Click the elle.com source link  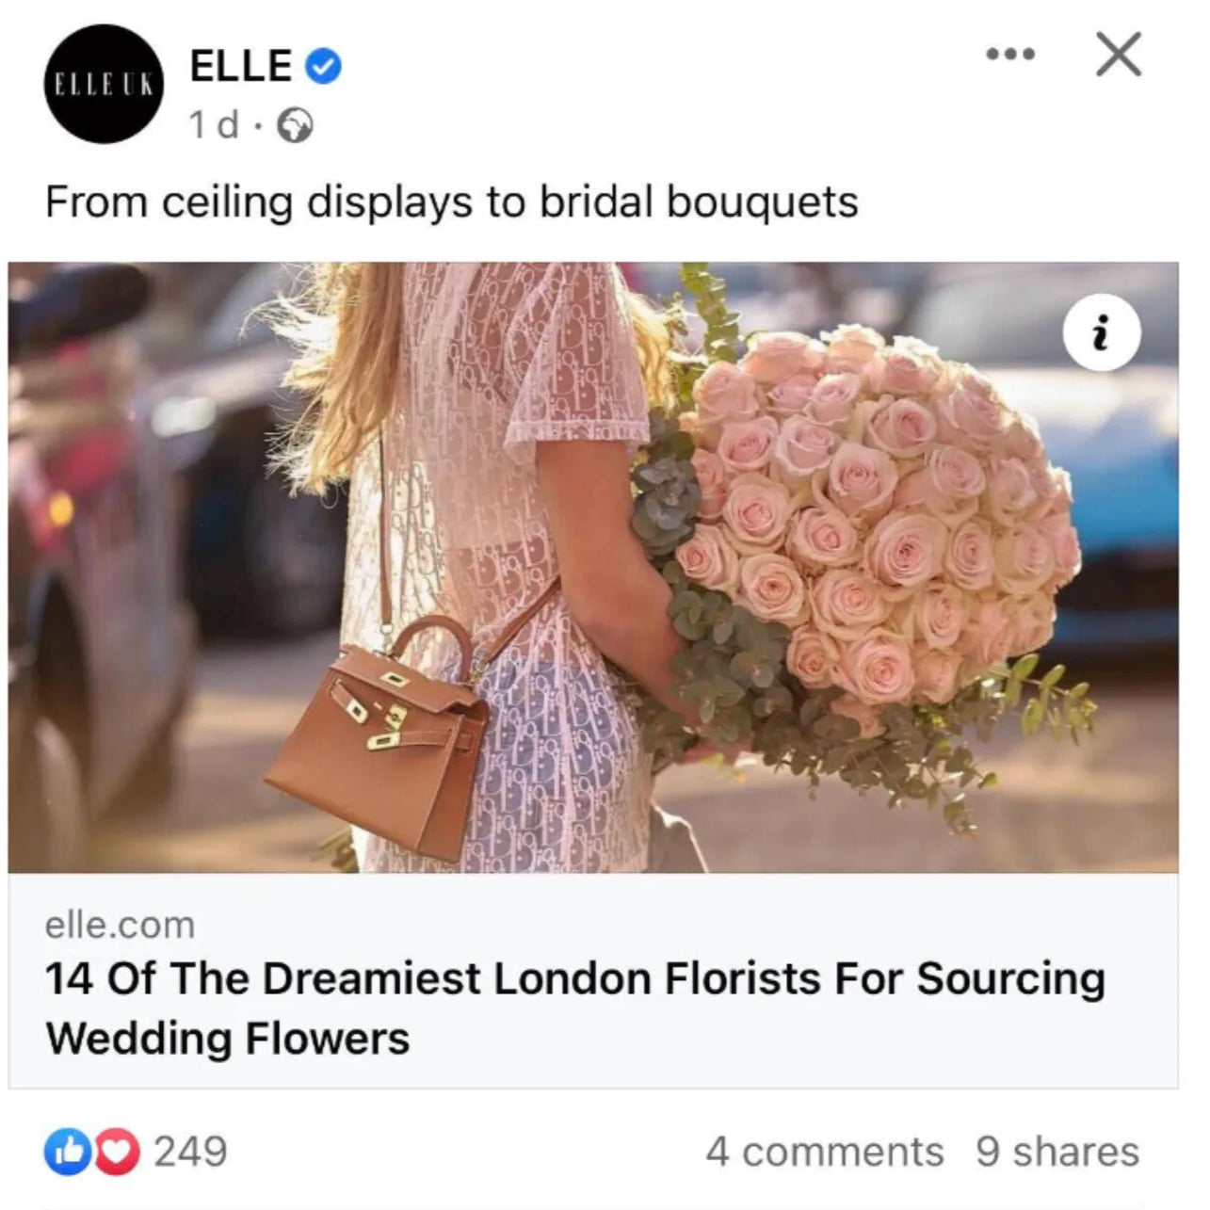pyautogui.click(x=120, y=926)
